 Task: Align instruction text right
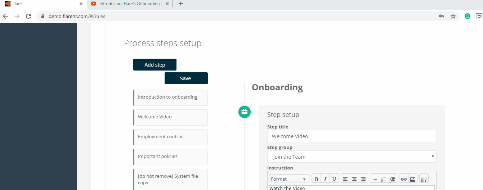(x=363, y=179)
